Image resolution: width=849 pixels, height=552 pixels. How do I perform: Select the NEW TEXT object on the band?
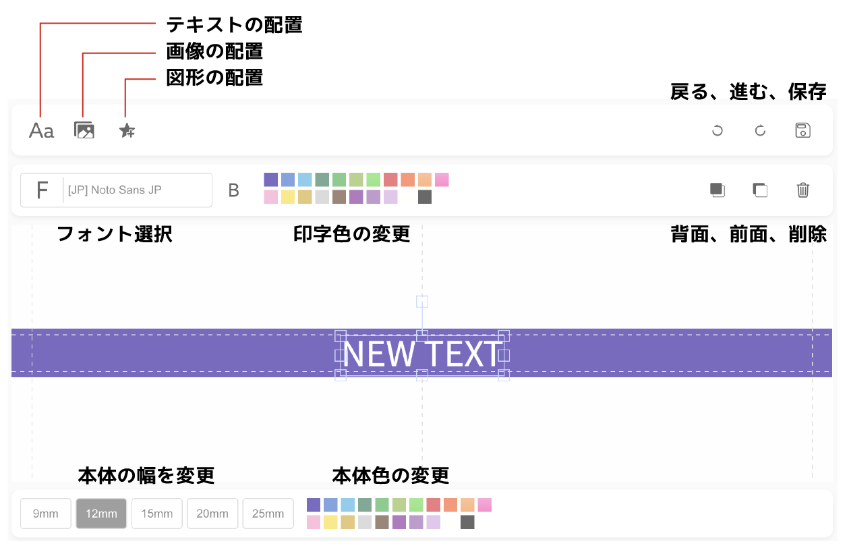click(422, 354)
